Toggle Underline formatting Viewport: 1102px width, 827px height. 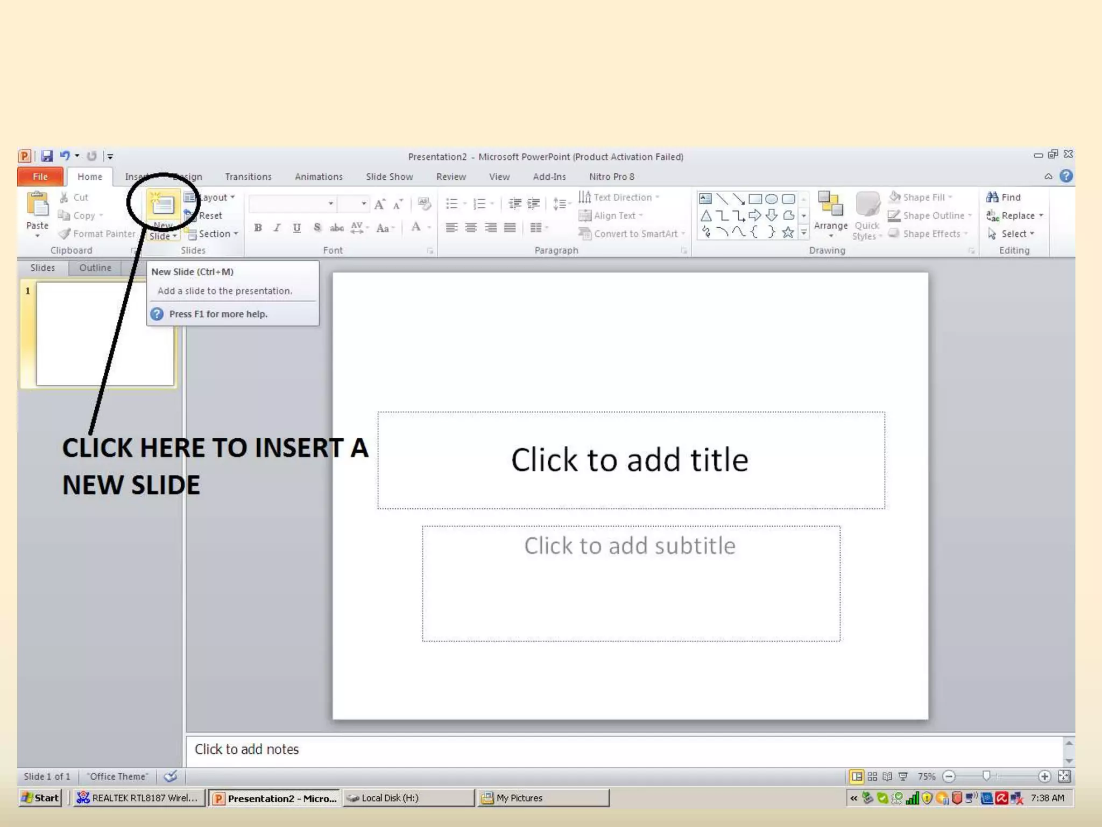pos(296,228)
